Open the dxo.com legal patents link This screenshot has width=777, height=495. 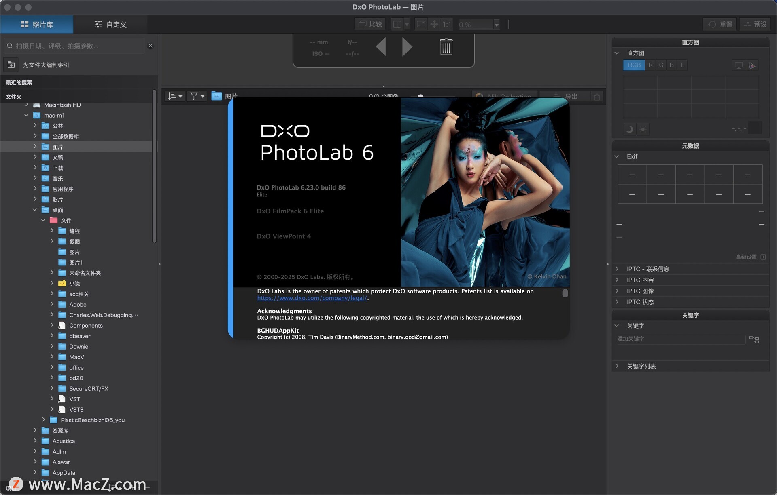pyautogui.click(x=312, y=298)
